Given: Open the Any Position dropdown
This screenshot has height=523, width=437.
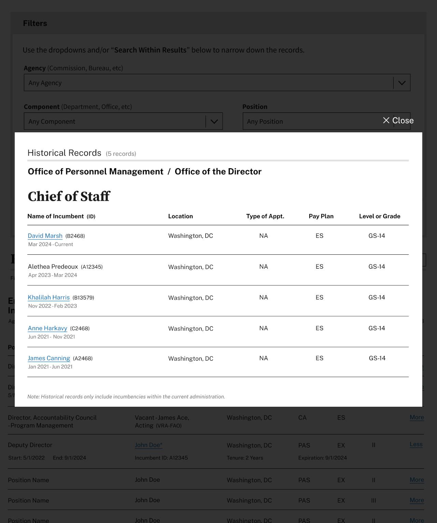Looking at the screenshot, I should 326,121.
